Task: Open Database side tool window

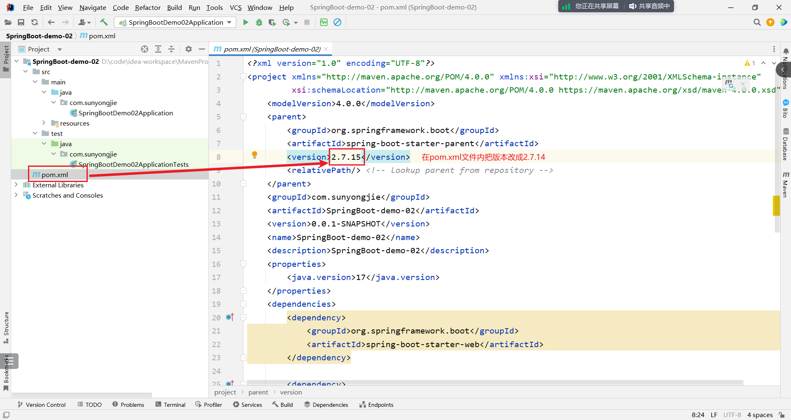Action: (786, 144)
